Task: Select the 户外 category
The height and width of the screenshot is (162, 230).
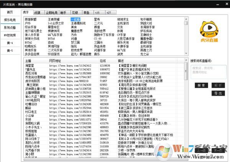Action: click(x=28, y=23)
